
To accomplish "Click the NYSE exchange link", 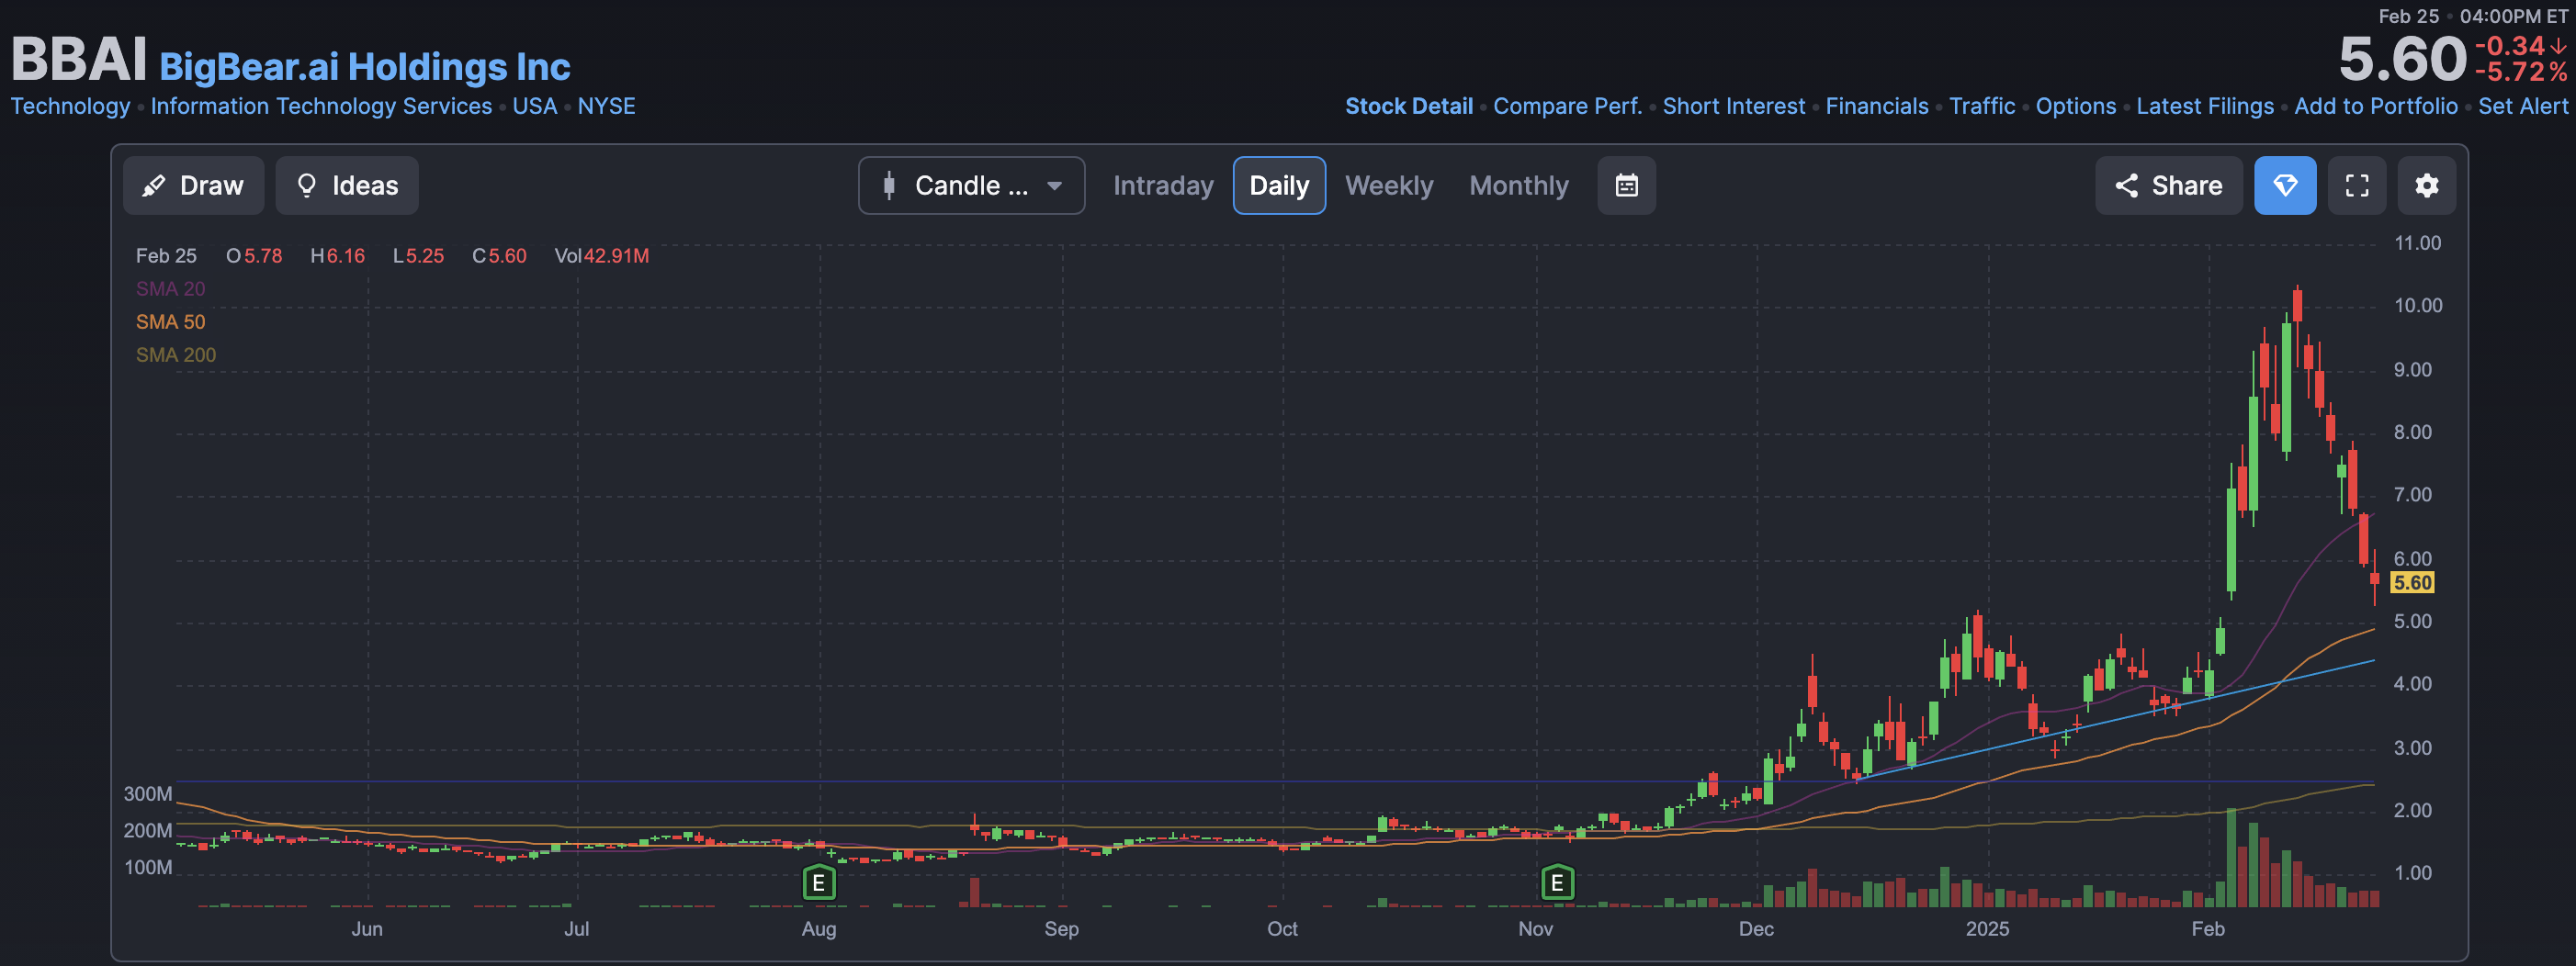I will [606, 106].
